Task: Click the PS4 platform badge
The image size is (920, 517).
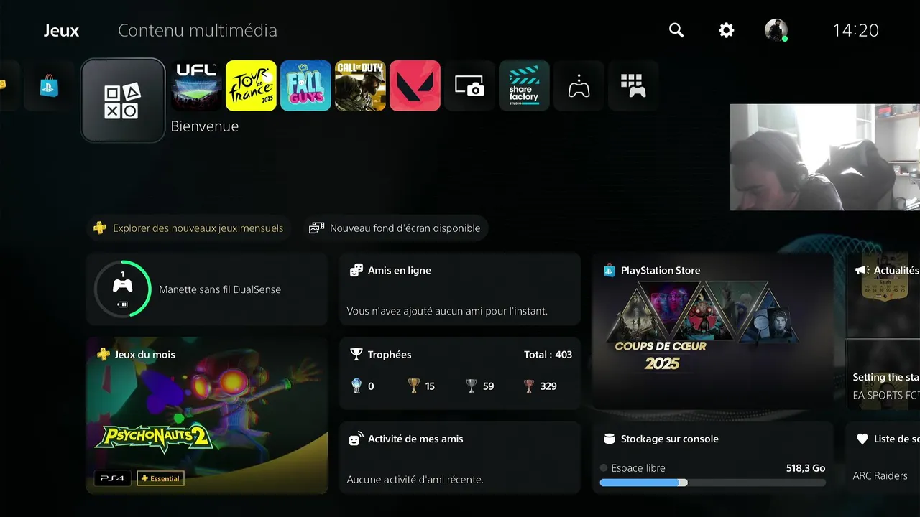Action: pyautogui.click(x=113, y=478)
